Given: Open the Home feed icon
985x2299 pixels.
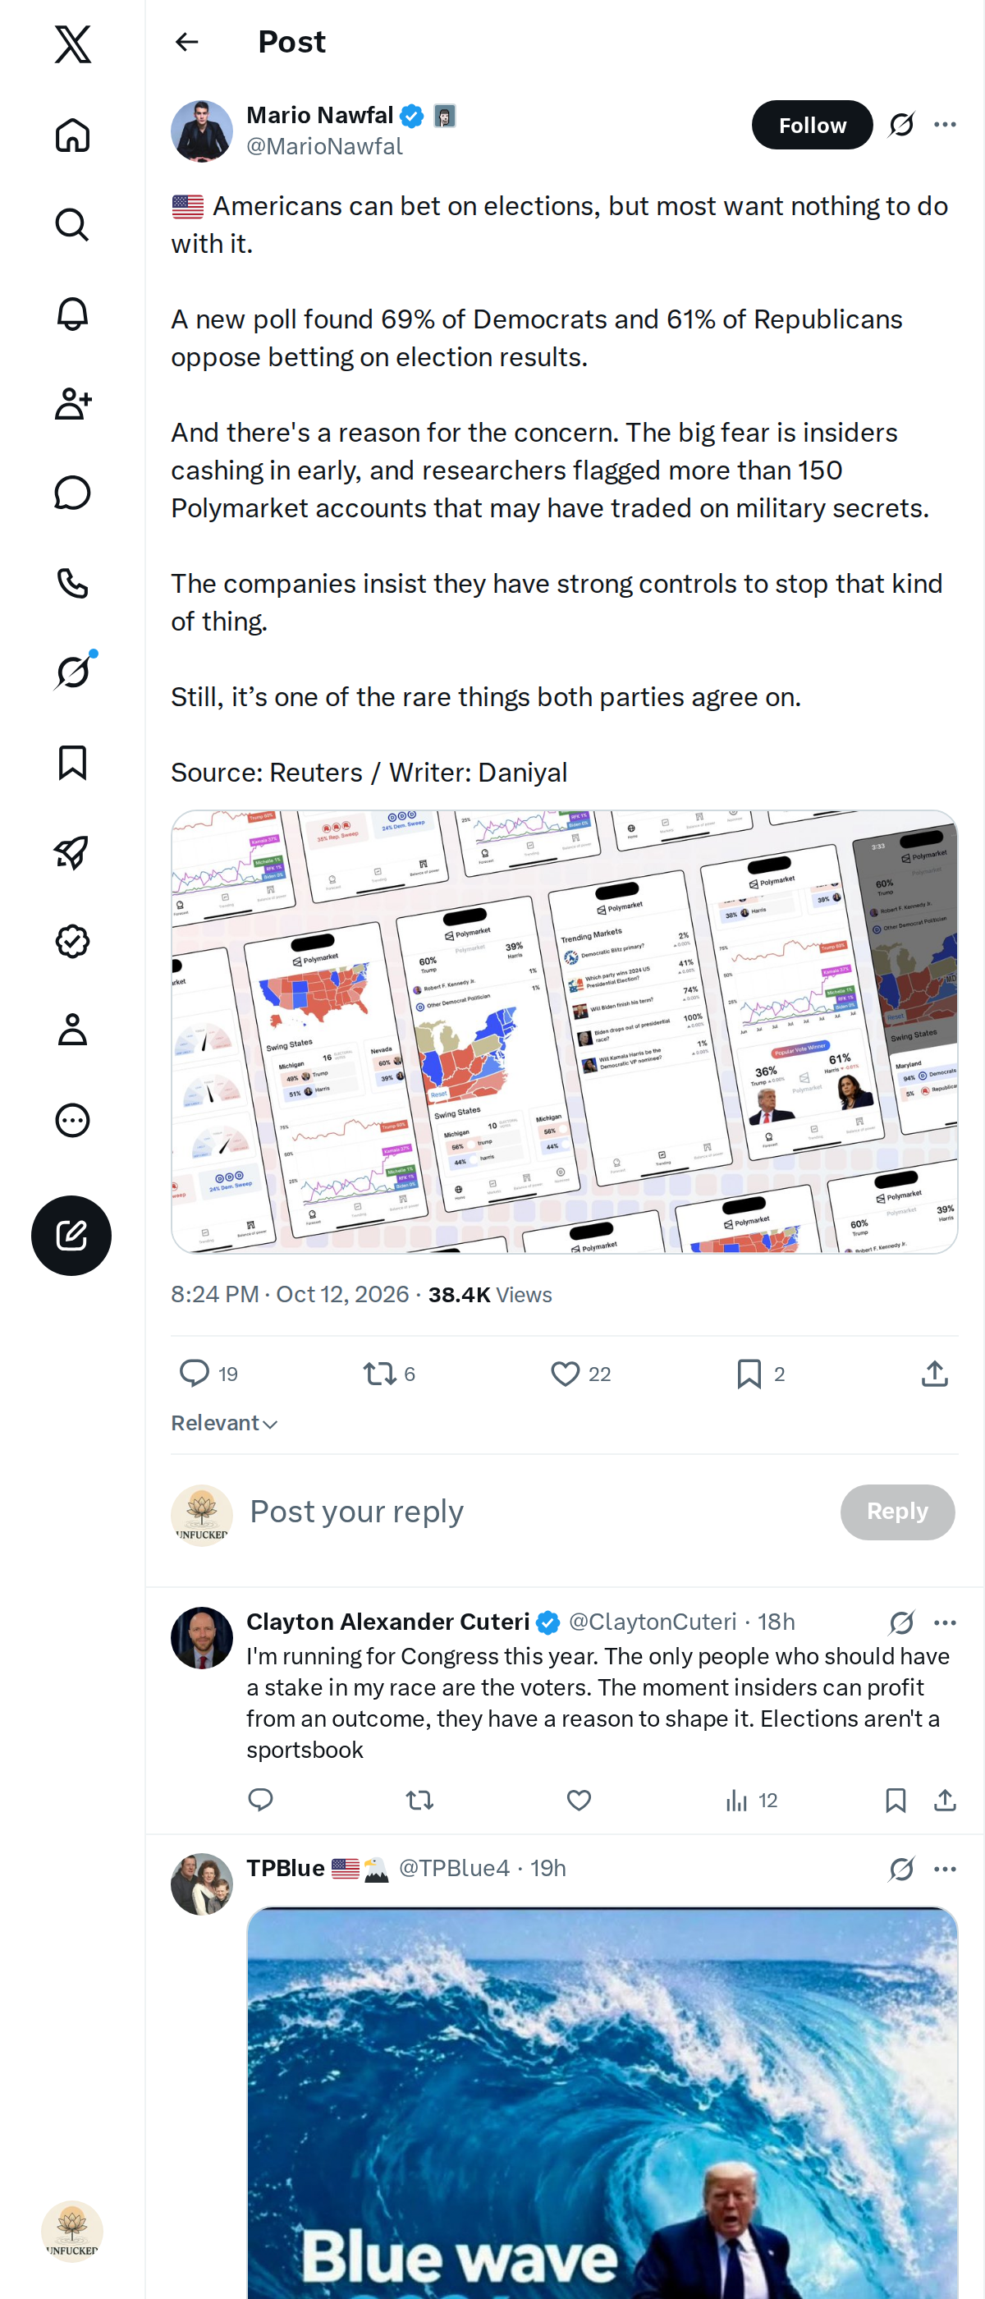Looking at the screenshot, I should [x=72, y=135].
